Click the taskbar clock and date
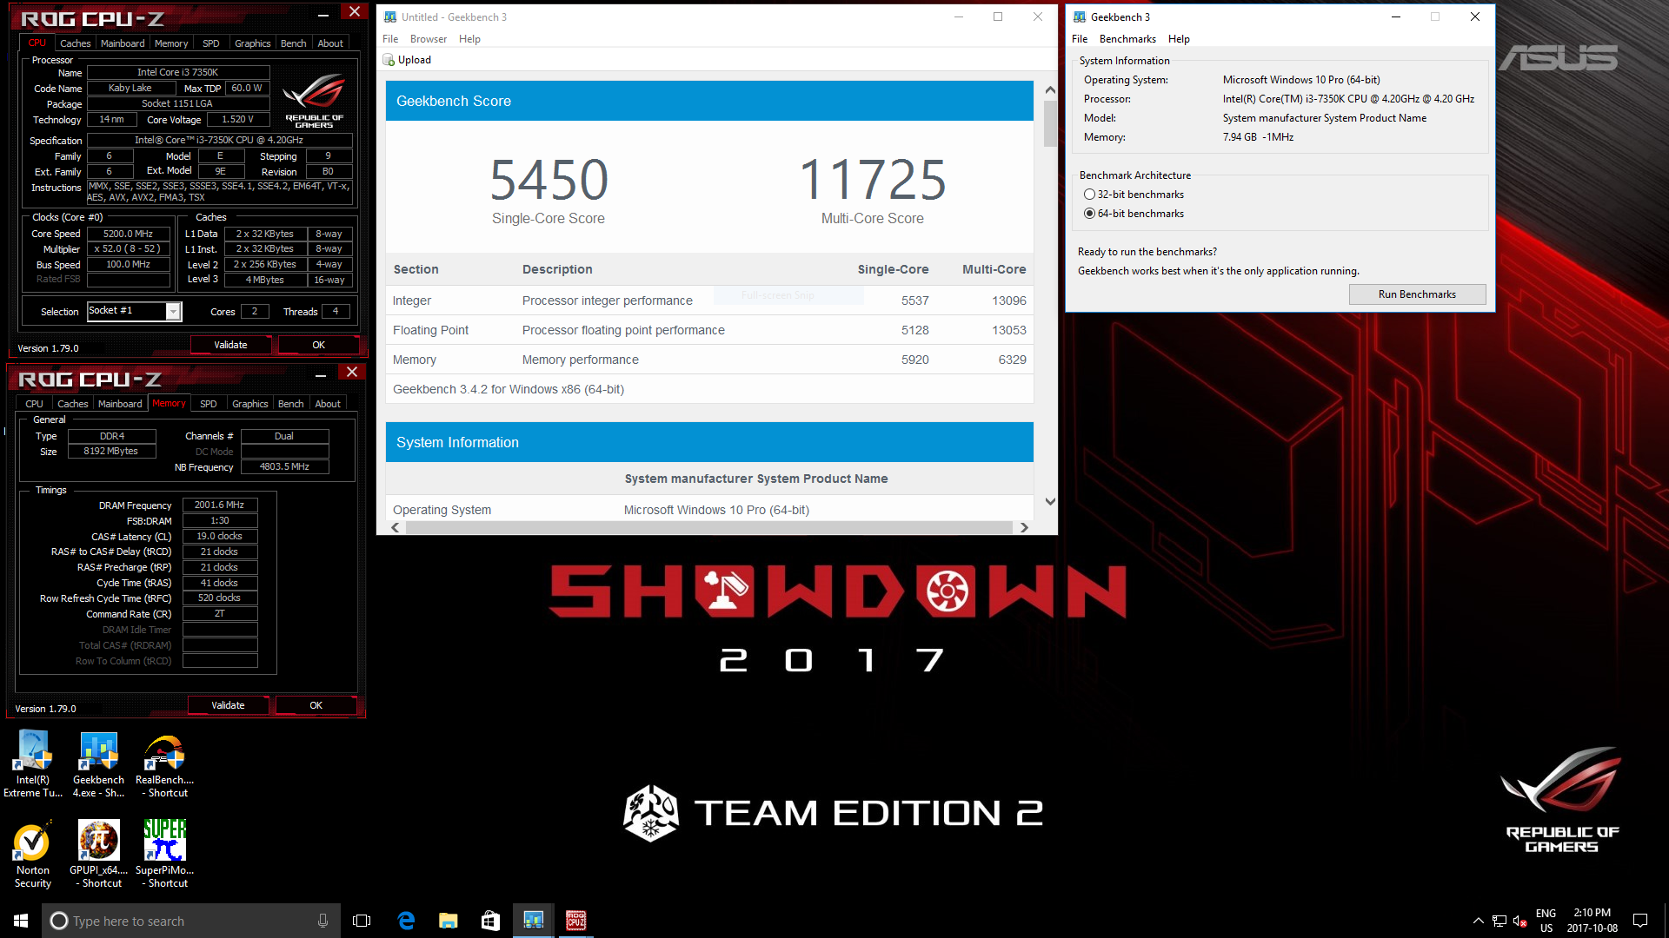 [1592, 921]
